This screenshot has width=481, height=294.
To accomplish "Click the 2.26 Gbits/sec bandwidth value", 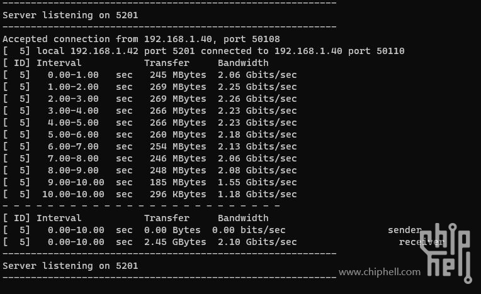I will pos(257,99).
